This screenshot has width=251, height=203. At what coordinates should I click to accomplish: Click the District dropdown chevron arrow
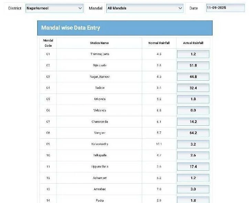point(80,8)
